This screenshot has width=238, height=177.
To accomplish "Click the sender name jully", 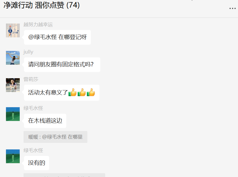I will (x=28, y=52).
